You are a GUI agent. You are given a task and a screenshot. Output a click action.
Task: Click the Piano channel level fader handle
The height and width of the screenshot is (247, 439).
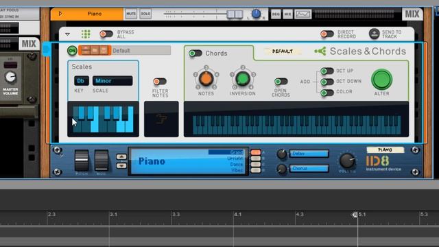[x=235, y=14]
